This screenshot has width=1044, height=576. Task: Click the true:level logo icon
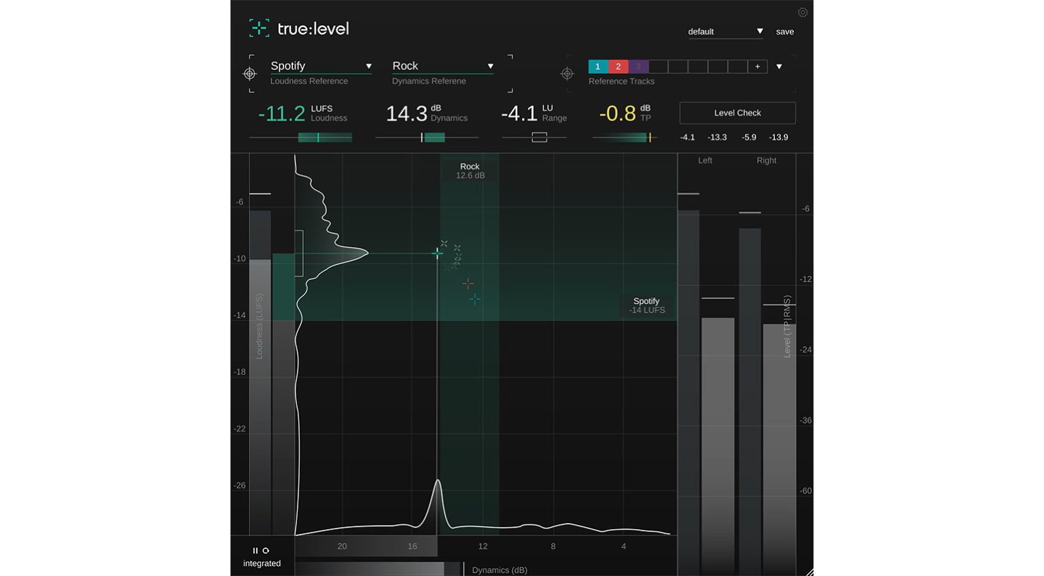point(259,29)
